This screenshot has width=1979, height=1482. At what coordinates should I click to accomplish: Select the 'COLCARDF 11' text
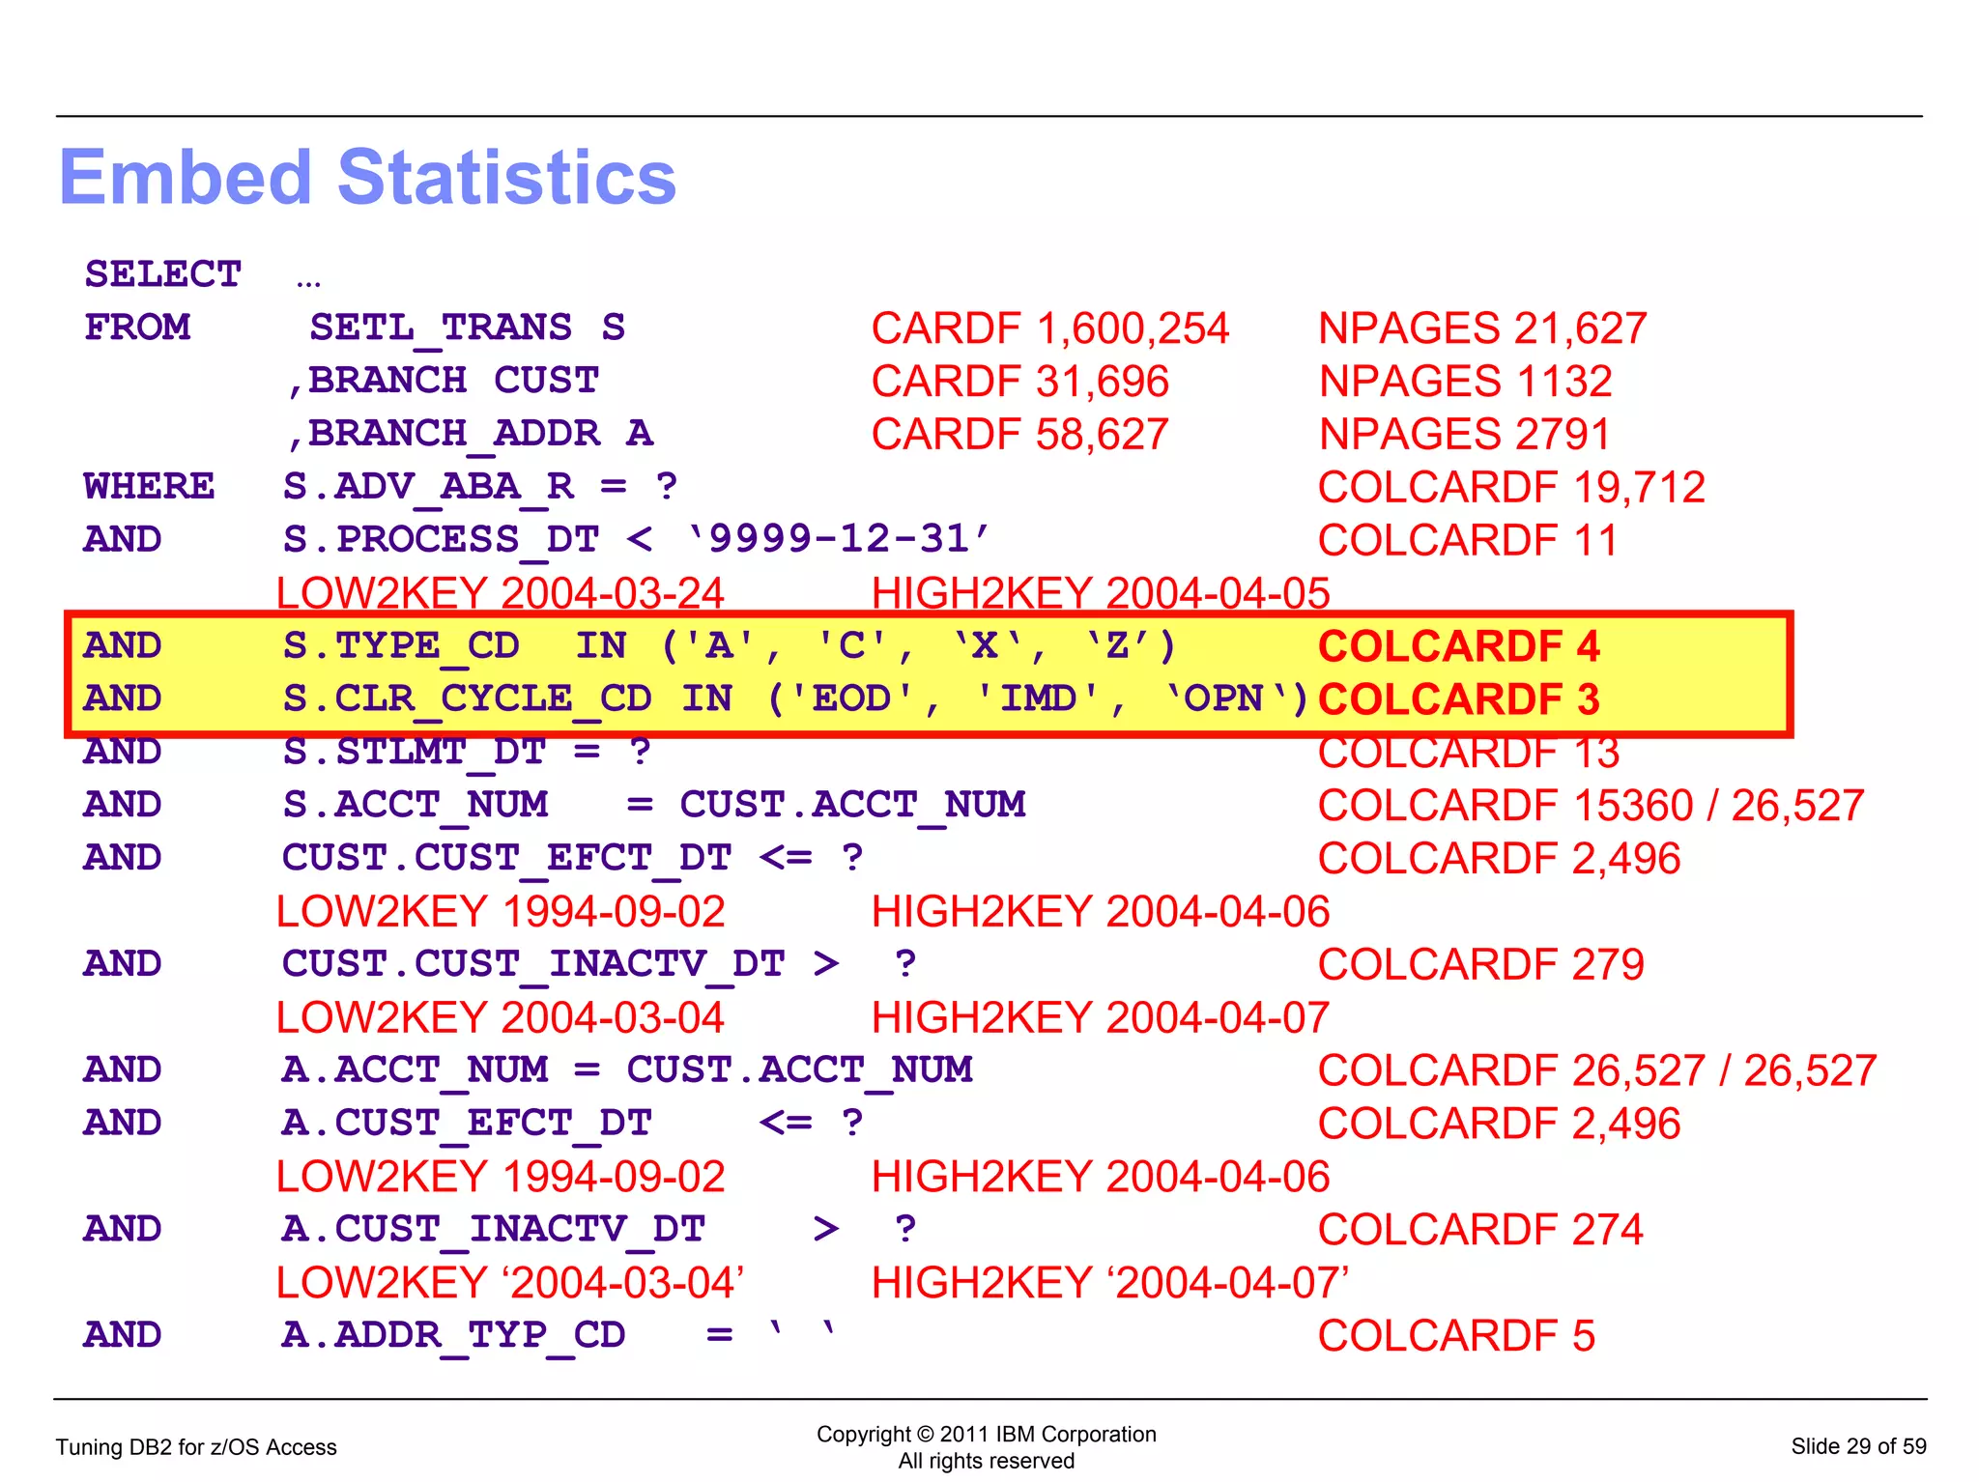pos(1468,541)
